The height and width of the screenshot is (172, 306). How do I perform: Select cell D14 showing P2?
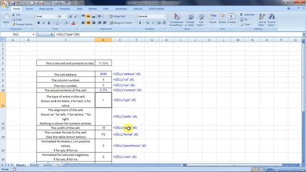click(x=103, y=135)
